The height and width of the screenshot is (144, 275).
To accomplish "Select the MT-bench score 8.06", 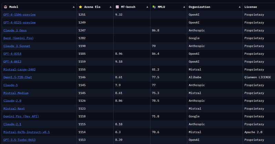I will [119, 101].
